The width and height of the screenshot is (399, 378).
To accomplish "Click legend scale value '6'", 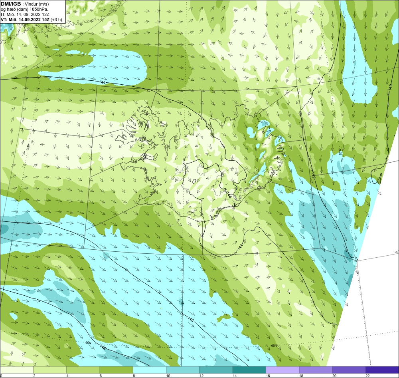I will 101,376.
